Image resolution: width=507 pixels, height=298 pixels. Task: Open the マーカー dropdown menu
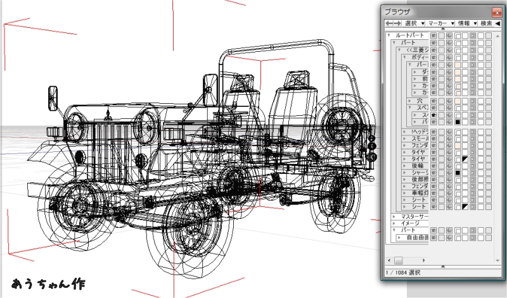click(x=441, y=23)
